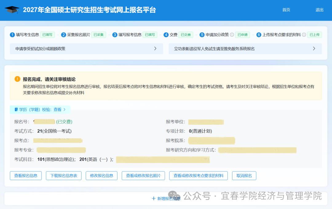The width and height of the screenshot is (332, 209).
Task: Click the graduation cap logo icon
Action: pyautogui.click(x=12, y=10)
